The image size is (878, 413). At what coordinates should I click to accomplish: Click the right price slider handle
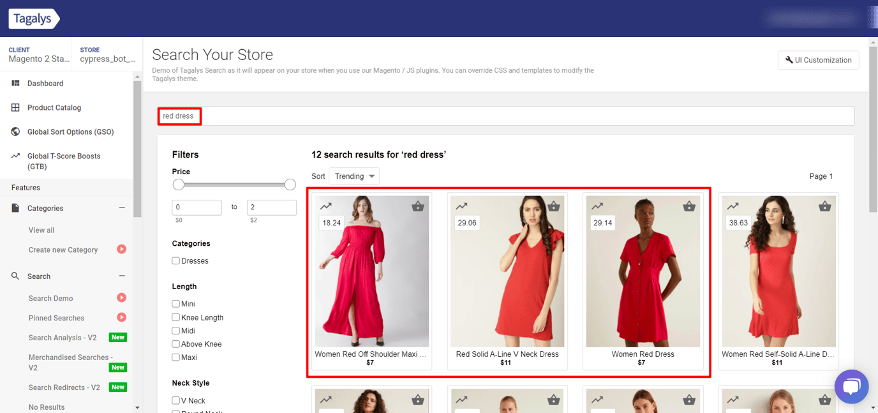click(290, 184)
